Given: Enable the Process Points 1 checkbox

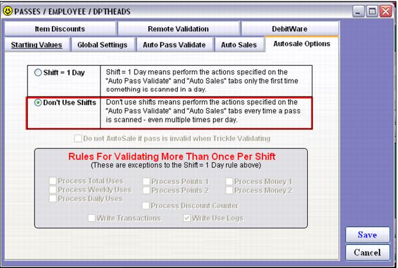Looking at the screenshot, I should click(x=147, y=182).
